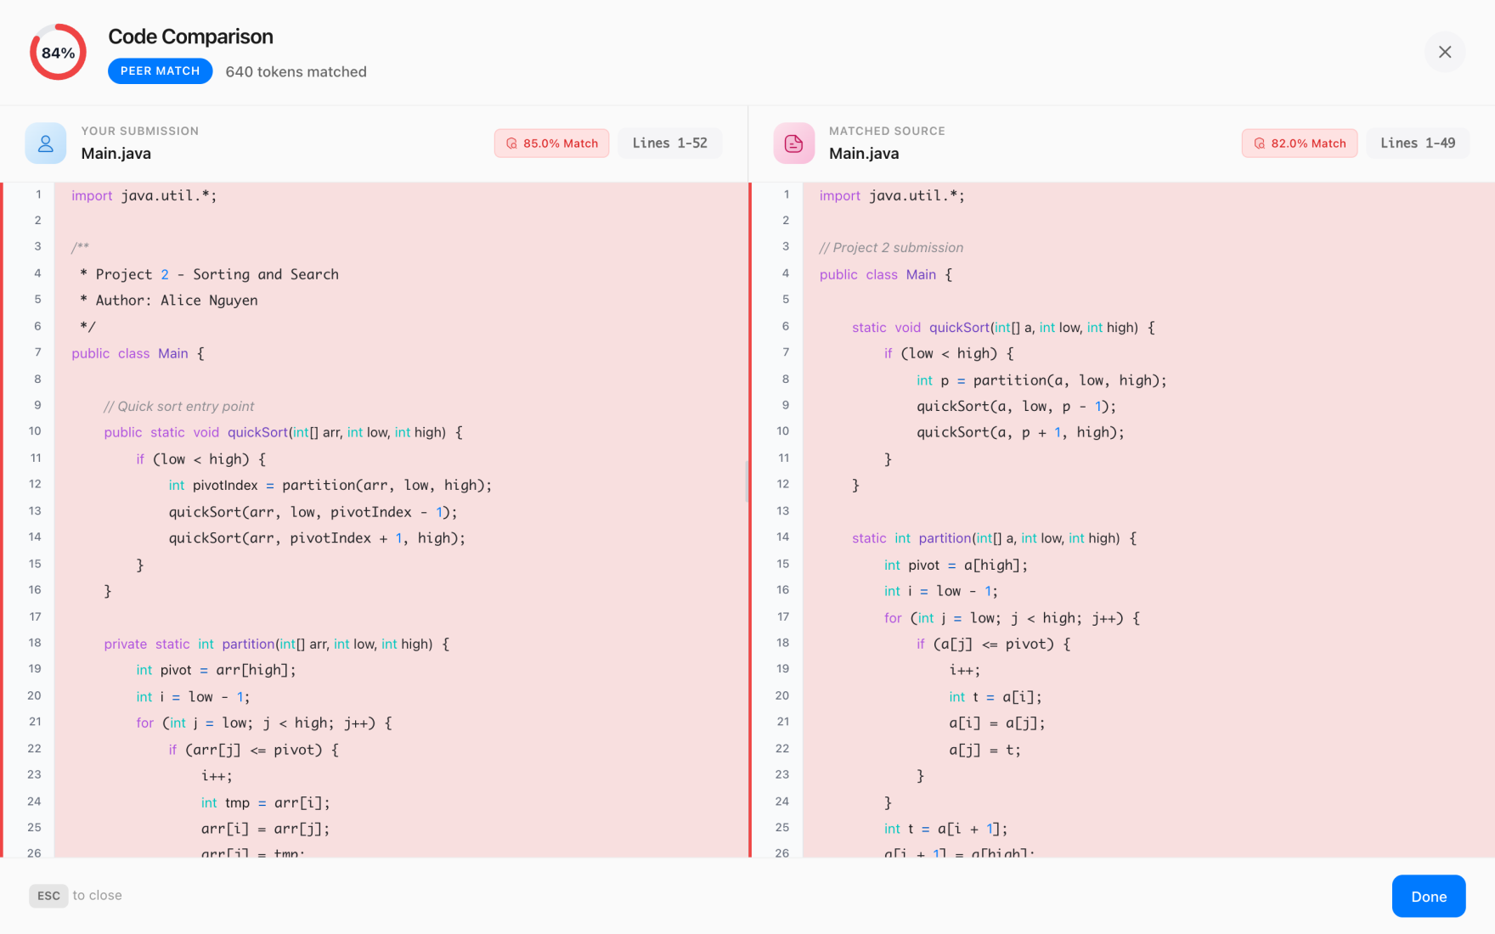
Task: Click the PEER MATCH badge
Action: point(160,71)
